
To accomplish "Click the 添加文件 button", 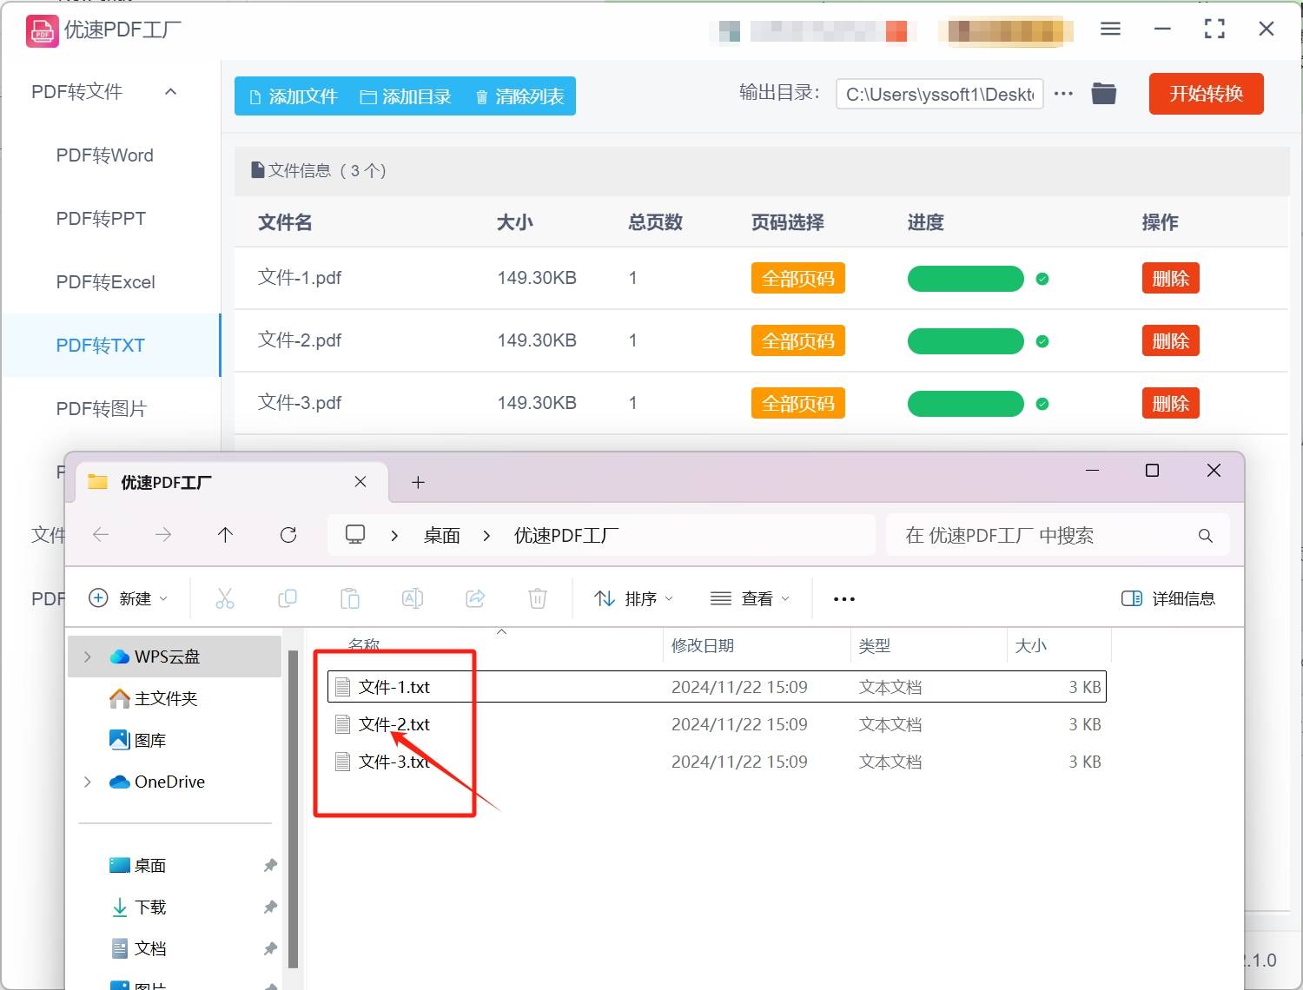I will click(293, 96).
